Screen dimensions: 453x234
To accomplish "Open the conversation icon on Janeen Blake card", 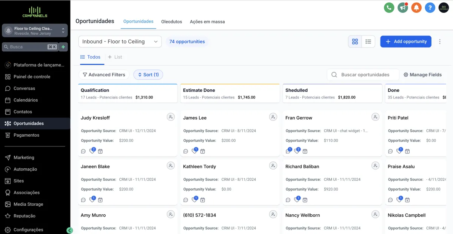I will click(x=83, y=200).
